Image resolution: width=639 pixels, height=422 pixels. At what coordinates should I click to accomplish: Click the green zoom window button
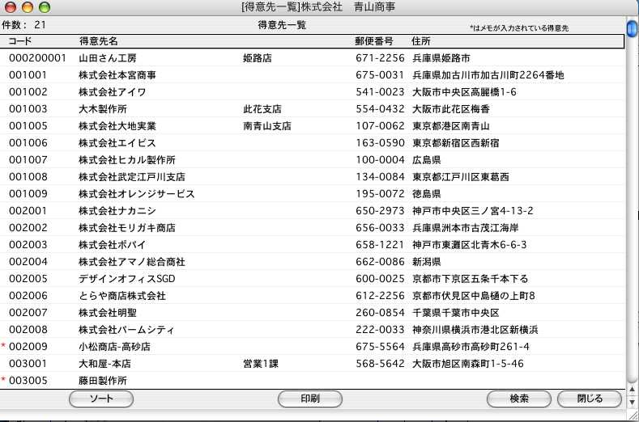[44, 7]
